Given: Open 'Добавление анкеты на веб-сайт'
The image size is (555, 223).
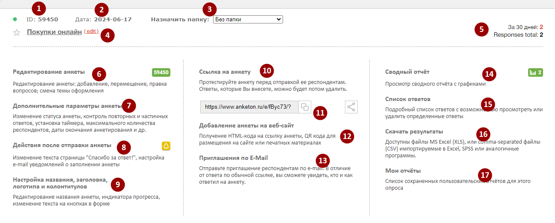Looking at the screenshot, I should (246, 125).
